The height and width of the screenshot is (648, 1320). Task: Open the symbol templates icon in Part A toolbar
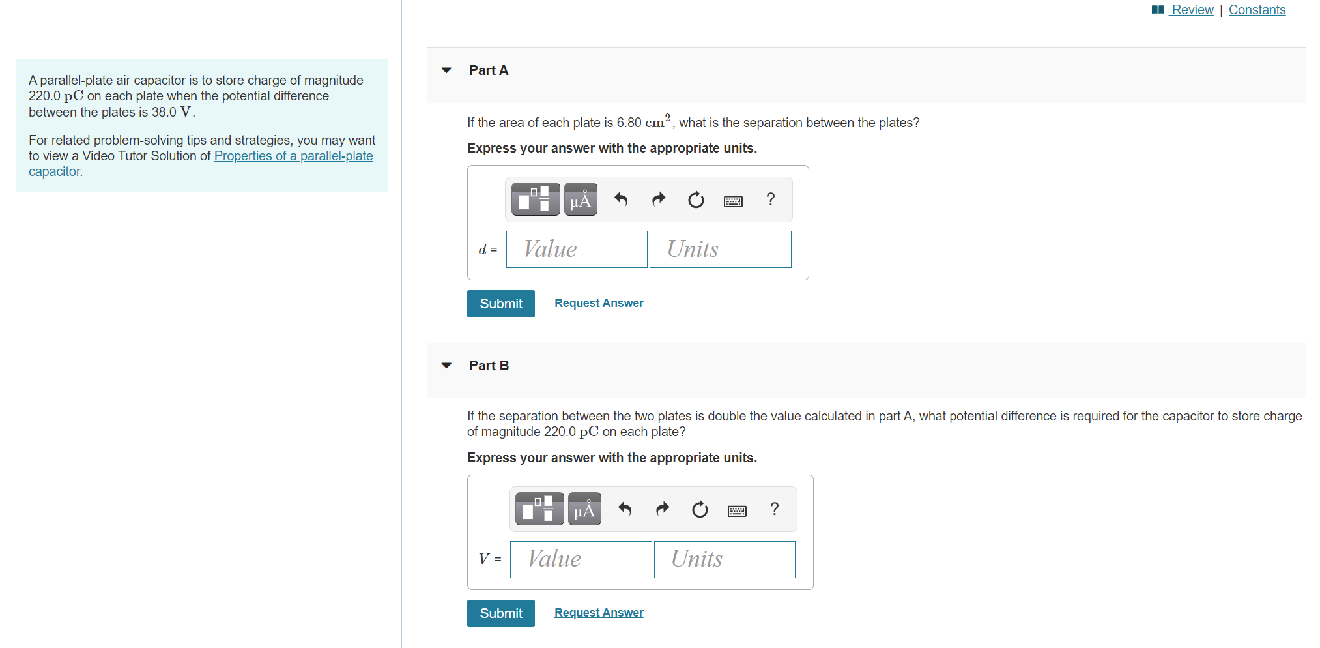(534, 199)
